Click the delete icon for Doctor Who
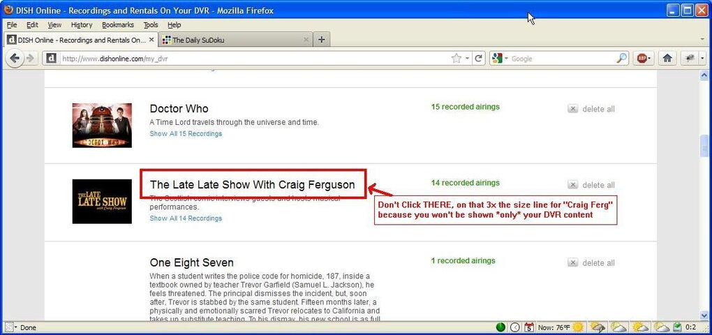The image size is (712, 335). 572,109
